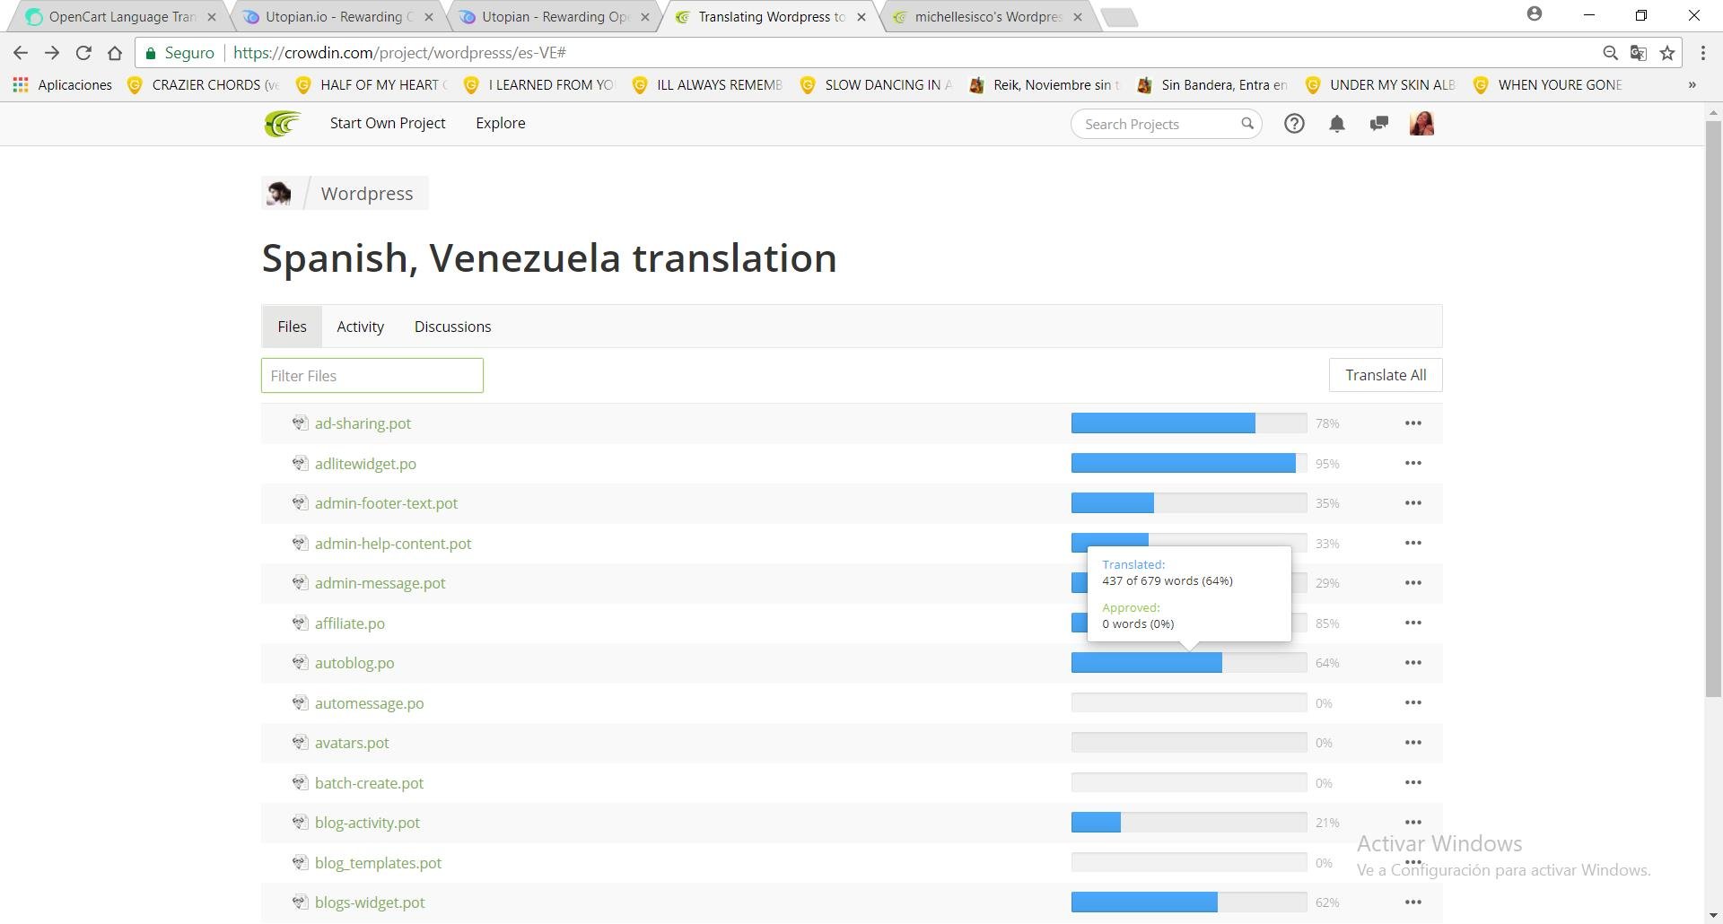The image size is (1723, 924).
Task: Show more bookmarks with the chevron
Action: [1692, 84]
